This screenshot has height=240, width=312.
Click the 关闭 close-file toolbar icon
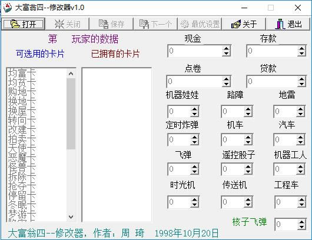point(59,24)
